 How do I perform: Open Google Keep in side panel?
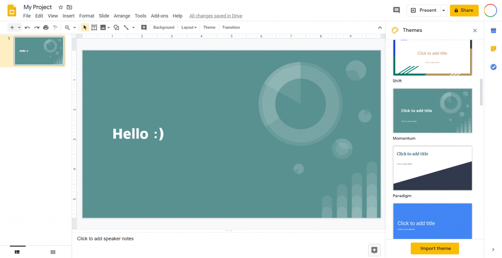(493, 48)
